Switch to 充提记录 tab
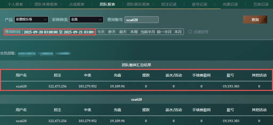Image resolution: width=273 pixels, height=125 pixels. pos(230,4)
